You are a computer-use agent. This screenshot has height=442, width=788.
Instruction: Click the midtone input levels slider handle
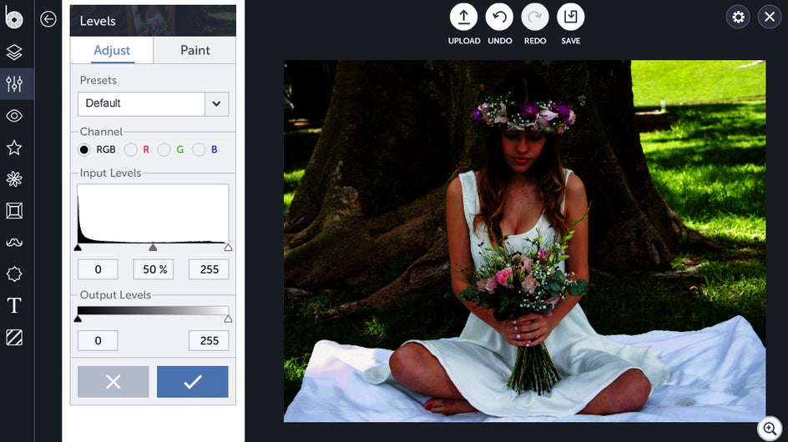[x=153, y=247]
